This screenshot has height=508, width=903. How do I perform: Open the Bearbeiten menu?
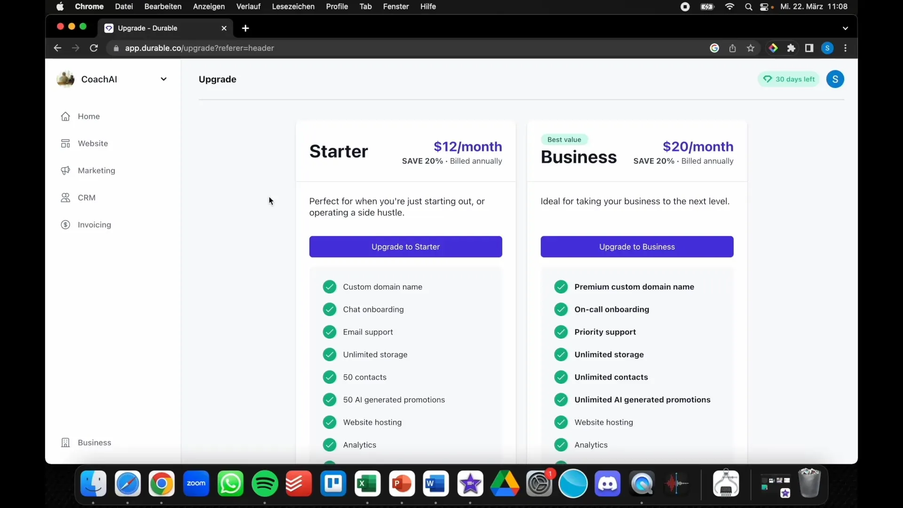(163, 7)
